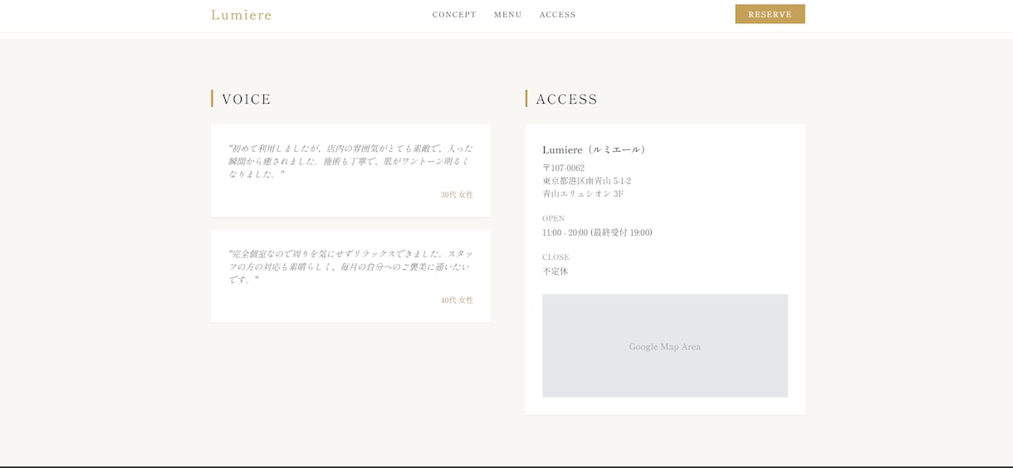Select the ACCESS section heading above the card
The image size is (1013, 468).
coord(567,99)
